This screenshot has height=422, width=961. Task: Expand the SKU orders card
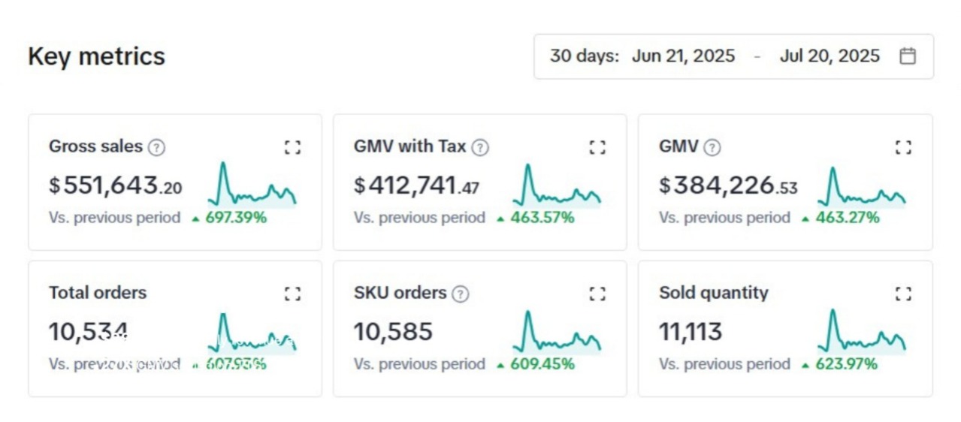coord(597,294)
